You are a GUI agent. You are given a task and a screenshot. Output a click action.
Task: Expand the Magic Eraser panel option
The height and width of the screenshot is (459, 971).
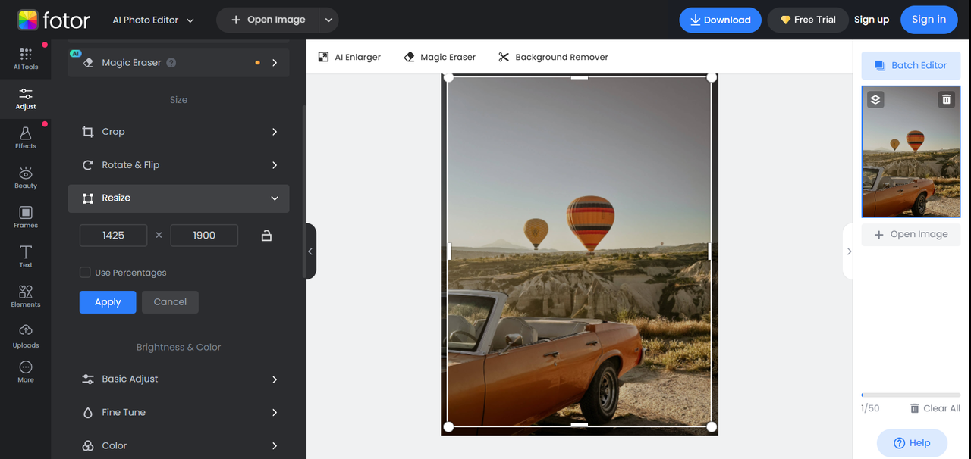(178, 63)
